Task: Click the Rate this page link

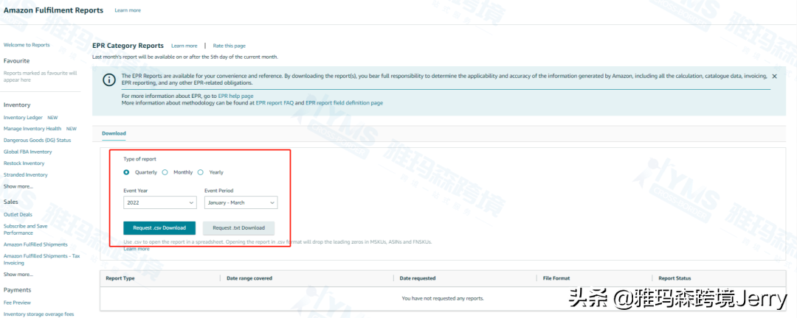Action: pos(230,46)
